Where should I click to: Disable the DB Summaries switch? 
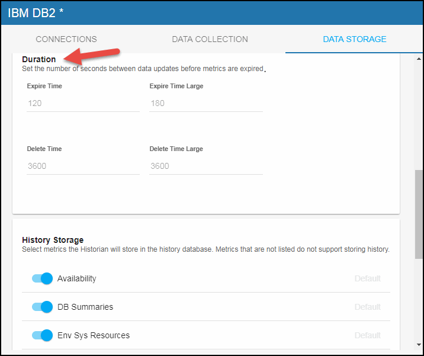click(x=43, y=307)
